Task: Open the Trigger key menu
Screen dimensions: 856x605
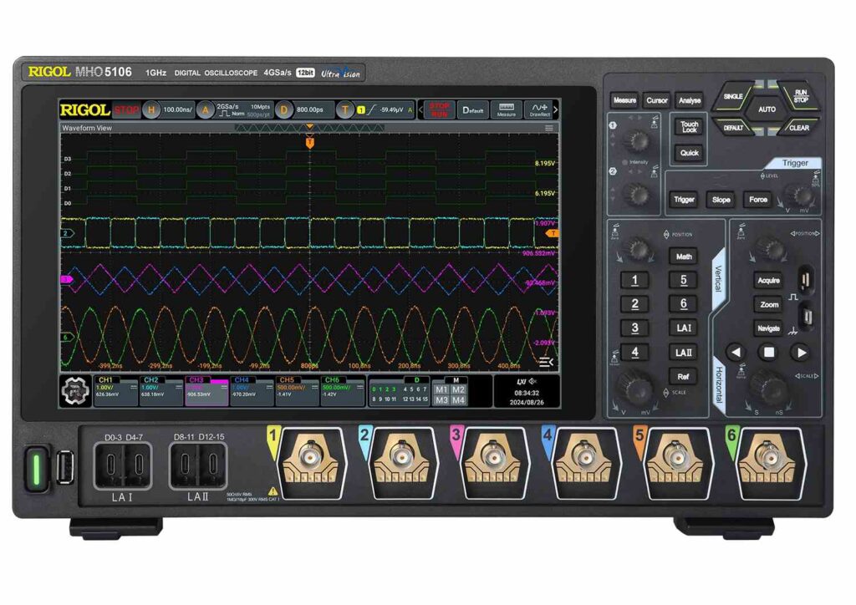Action: (x=684, y=200)
